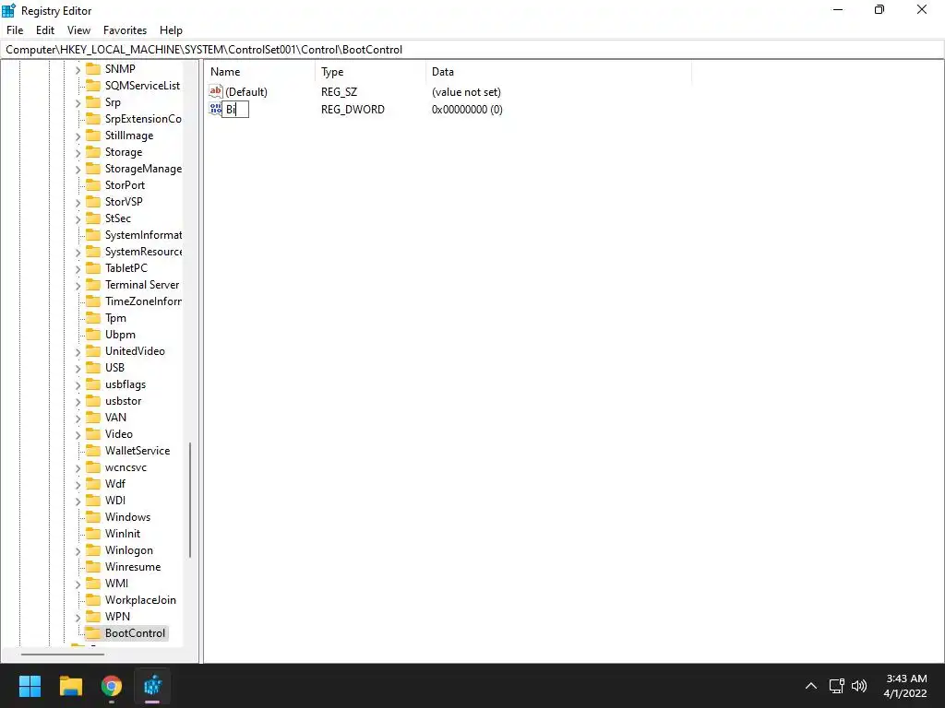Click the Registry Editor title bar icon

(x=9, y=10)
